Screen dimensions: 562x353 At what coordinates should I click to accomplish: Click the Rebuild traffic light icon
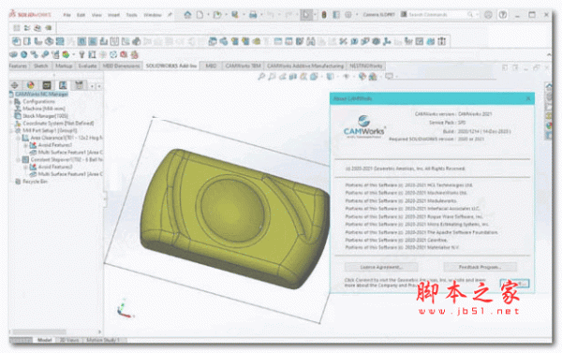tap(324, 15)
